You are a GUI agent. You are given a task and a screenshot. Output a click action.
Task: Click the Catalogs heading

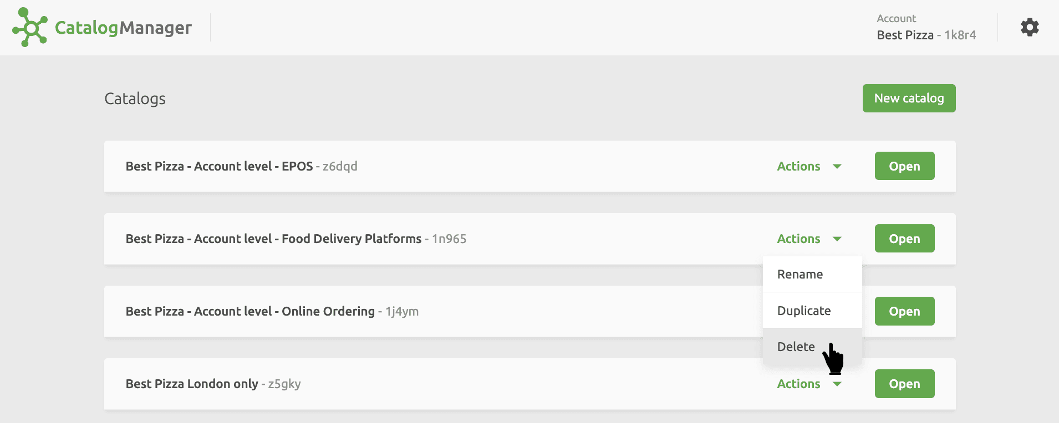(x=135, y=99)
